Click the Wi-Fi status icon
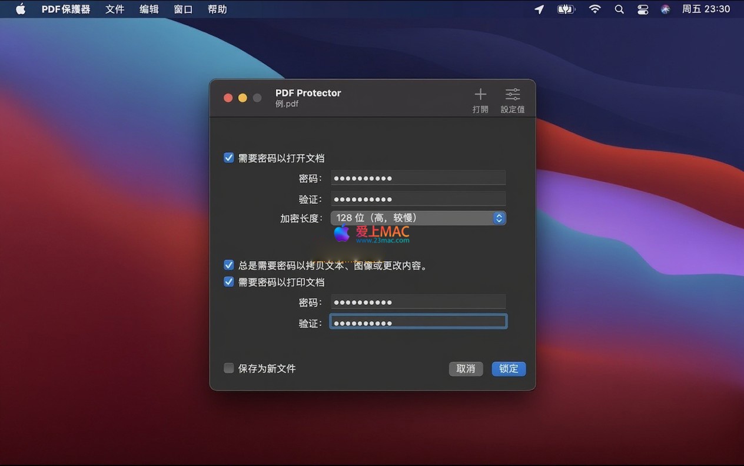This screenshot has width=744, height=466. coord(595,9)
